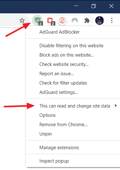Click the gray arch-shaped extension icon
This screenshot has height=170, width=120.
75,21
